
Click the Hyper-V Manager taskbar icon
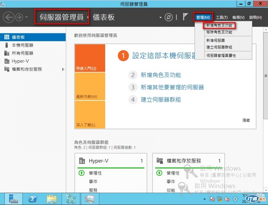coord(71,199)
